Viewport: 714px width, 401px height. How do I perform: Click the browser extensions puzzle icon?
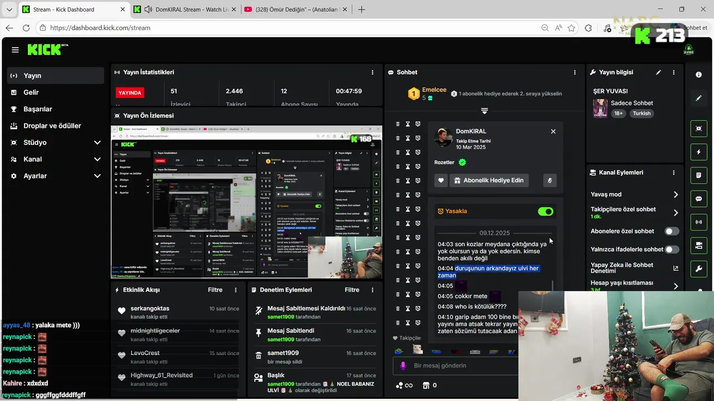coord(588,28)
